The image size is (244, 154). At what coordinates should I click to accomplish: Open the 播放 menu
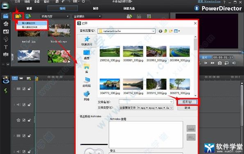point(46,2)
